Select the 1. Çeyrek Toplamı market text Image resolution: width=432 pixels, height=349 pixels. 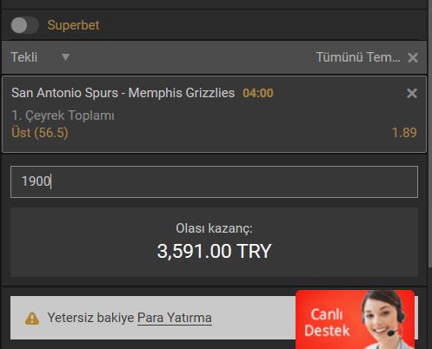[63, 115]
